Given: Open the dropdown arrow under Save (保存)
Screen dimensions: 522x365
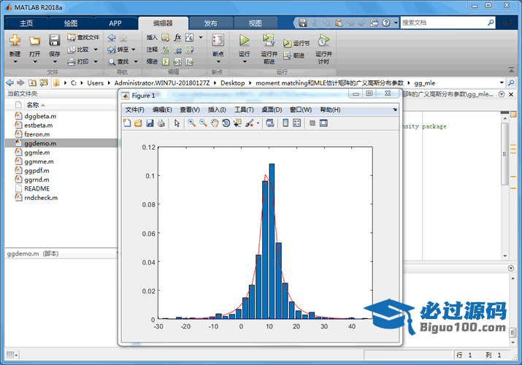Looking at the screenshot, I should tap(55, 62).
